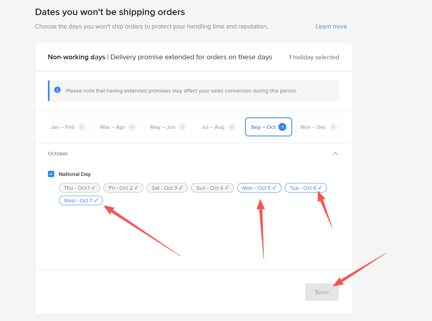
Task: Toggle the Thu - Oct 1 date chip
Action: [80, 188]
